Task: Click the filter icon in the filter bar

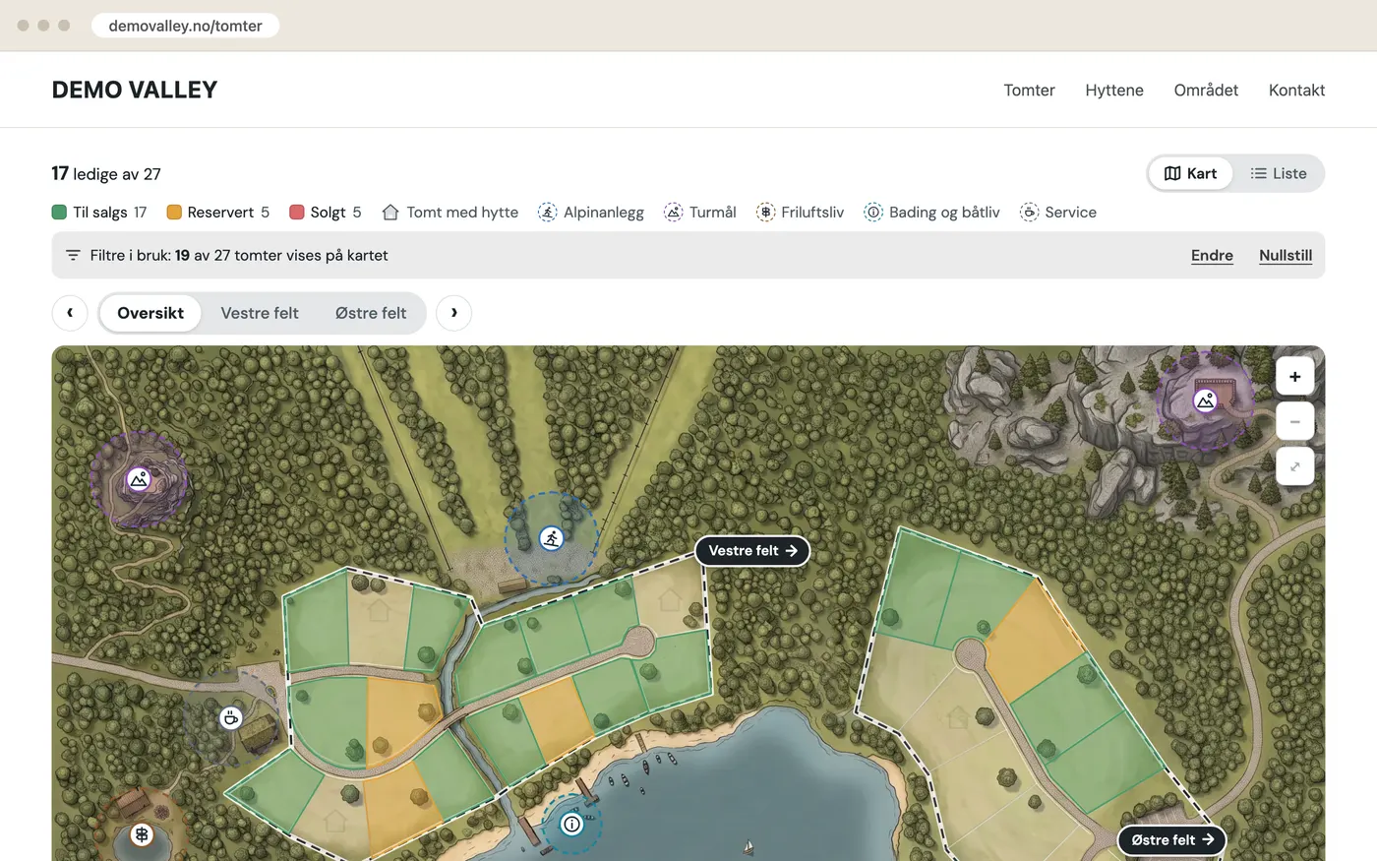Action: tap(73, 255)
